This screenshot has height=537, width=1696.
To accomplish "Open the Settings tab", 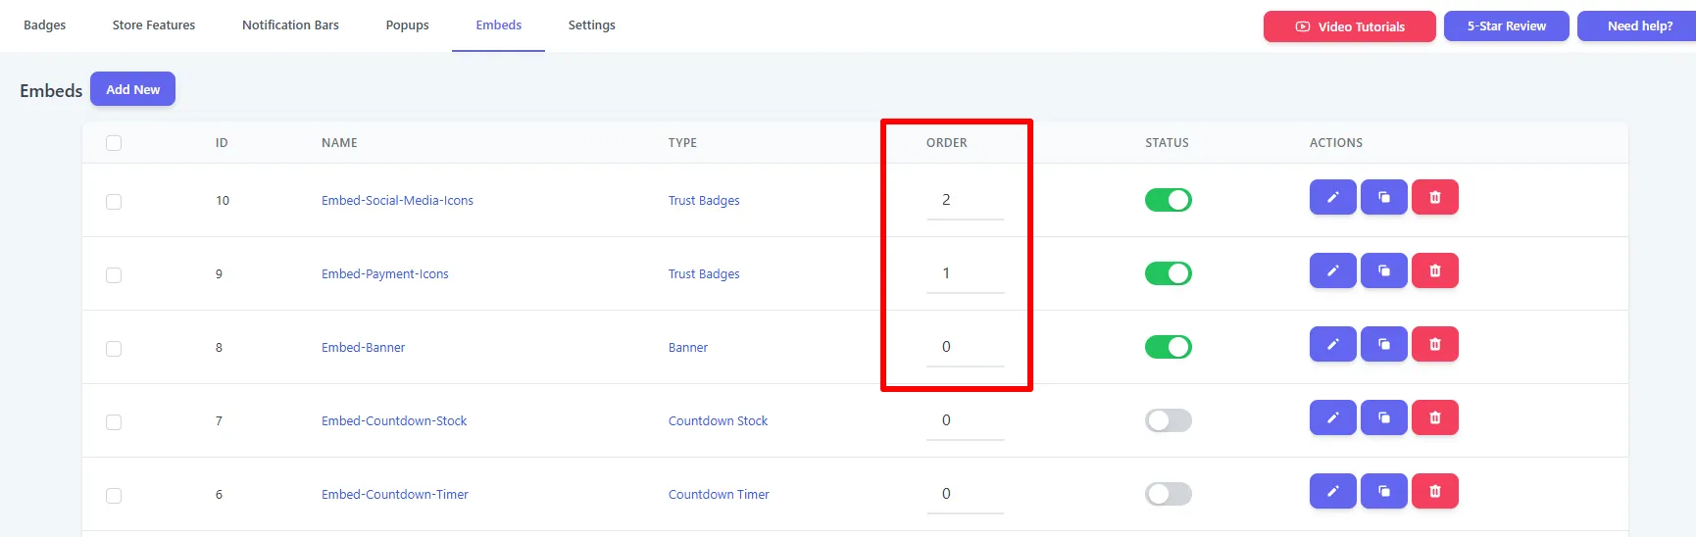I will pyautogui.click(x=592, y=25).
